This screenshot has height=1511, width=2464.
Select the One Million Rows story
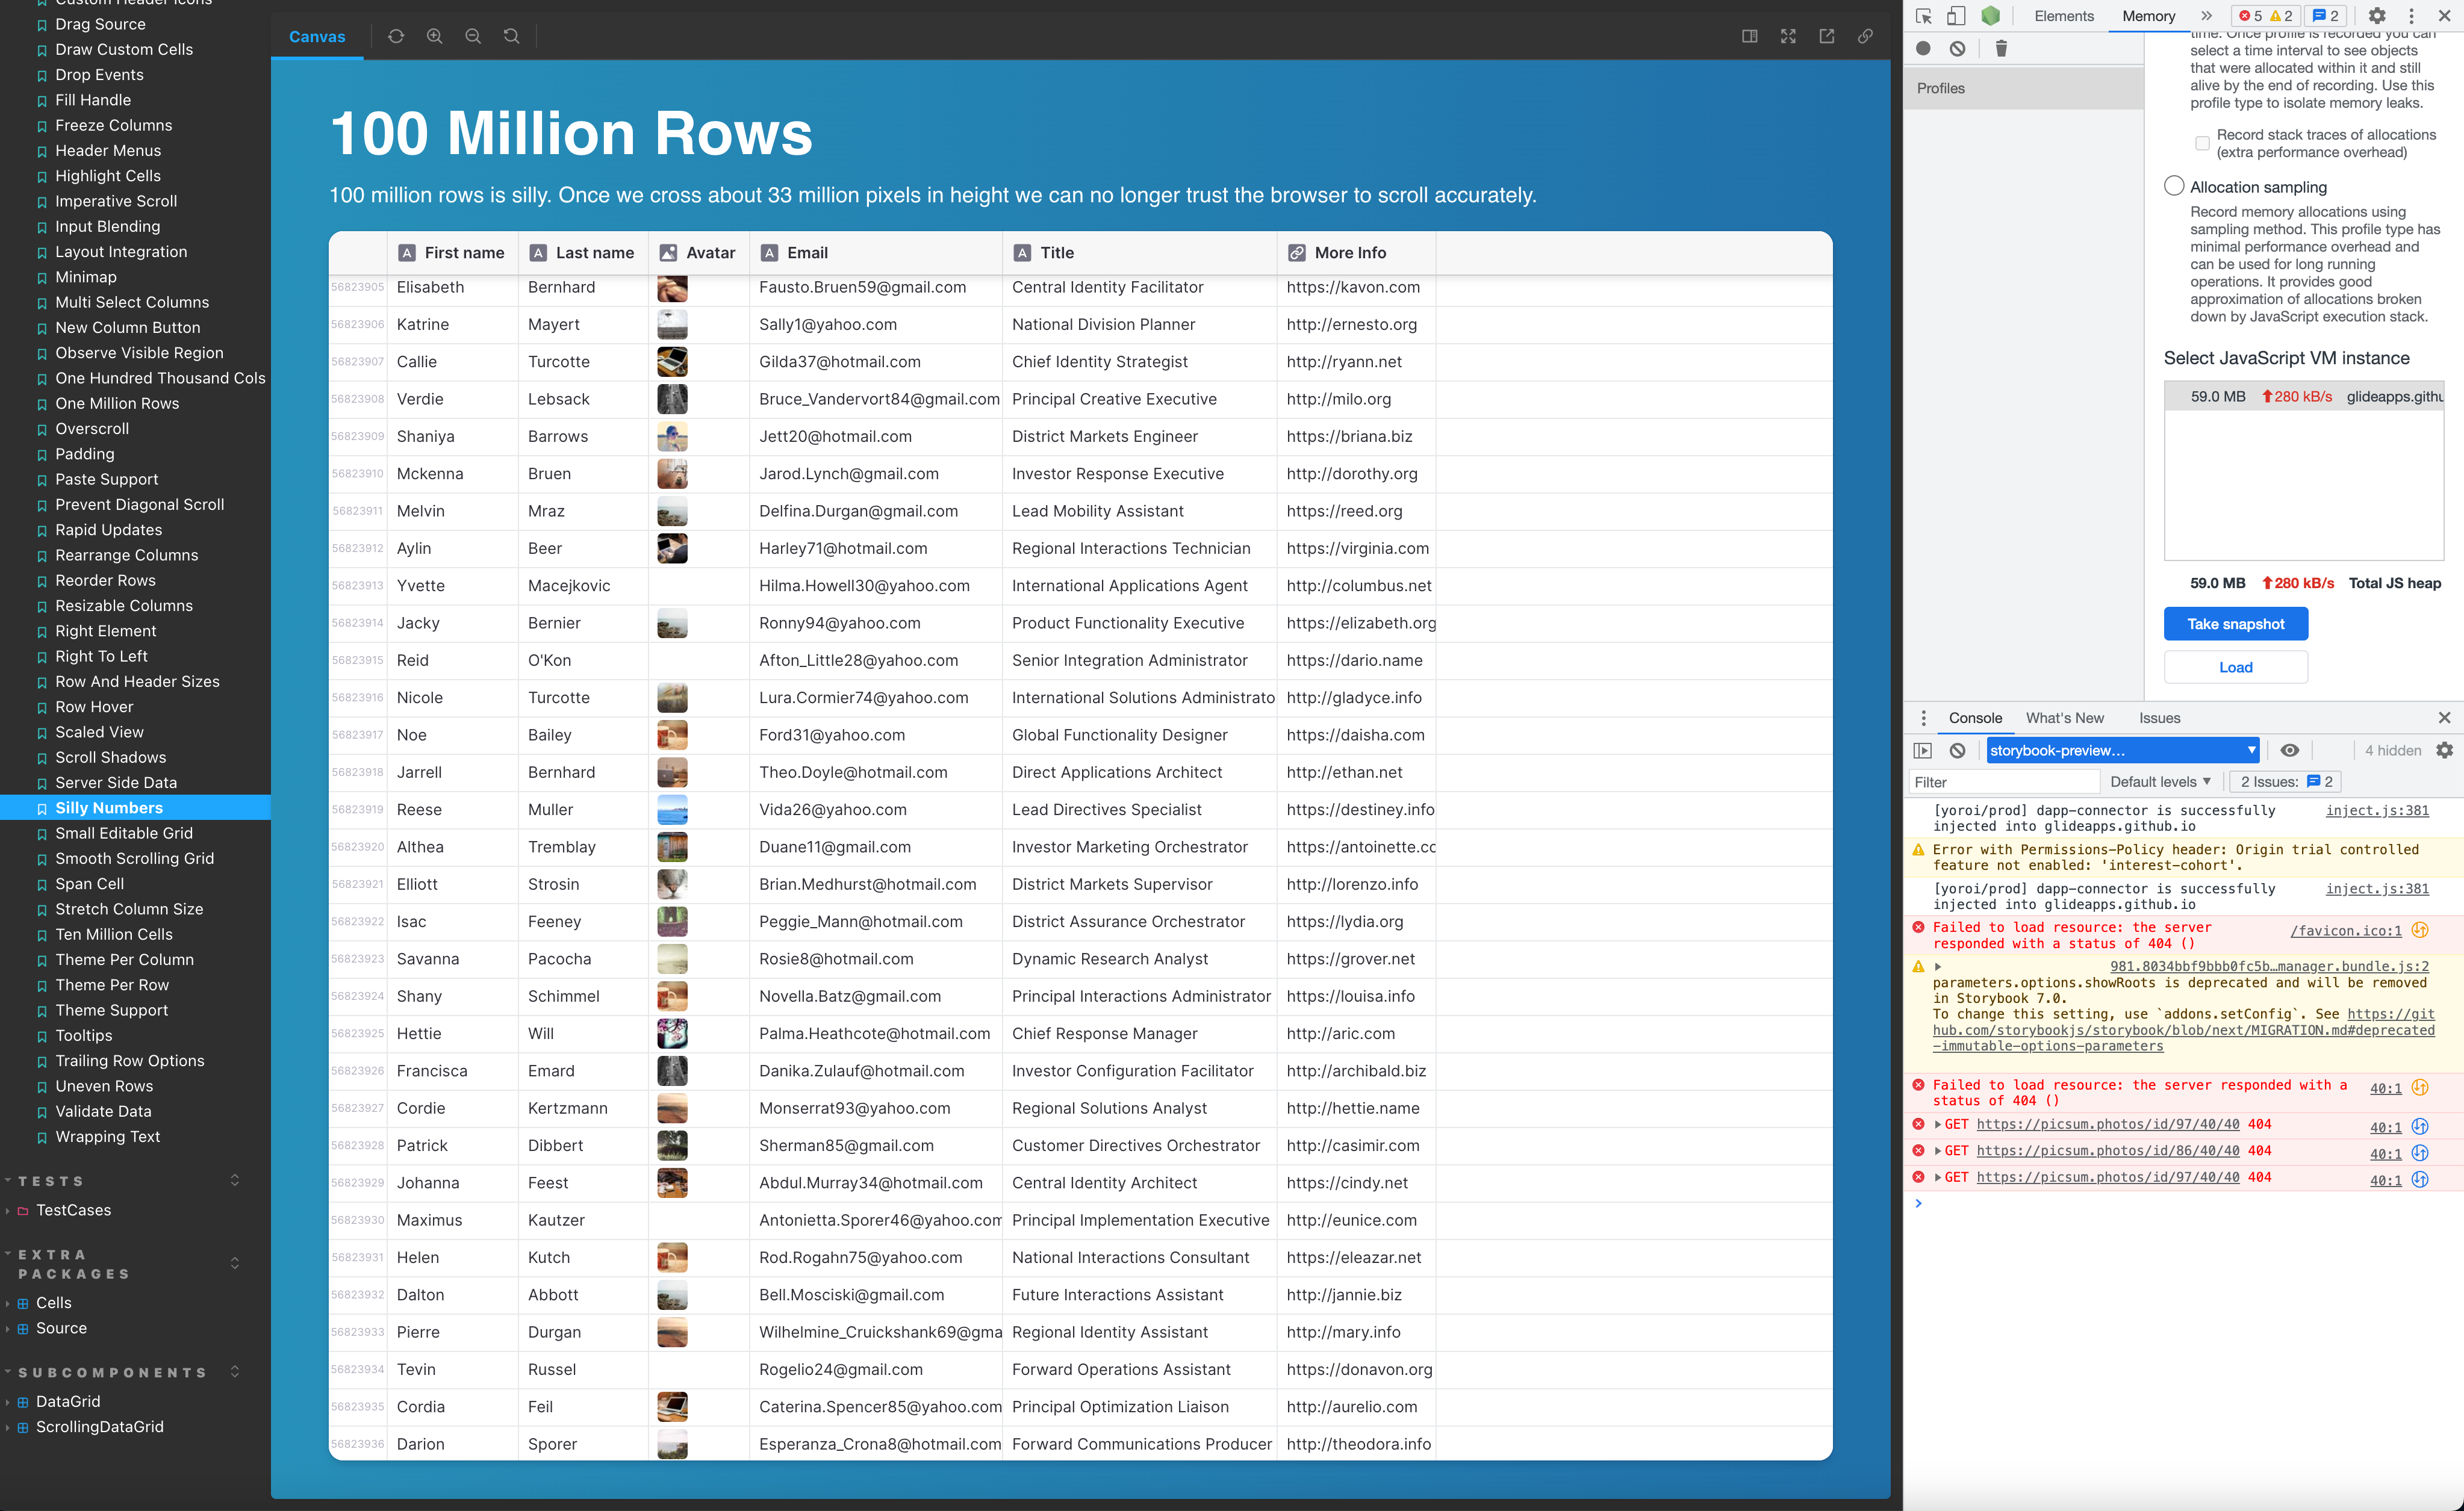[x=116, y=403]
